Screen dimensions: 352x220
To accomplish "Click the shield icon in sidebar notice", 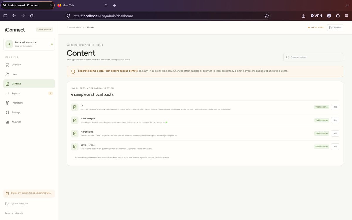I will tap(7, 193).
